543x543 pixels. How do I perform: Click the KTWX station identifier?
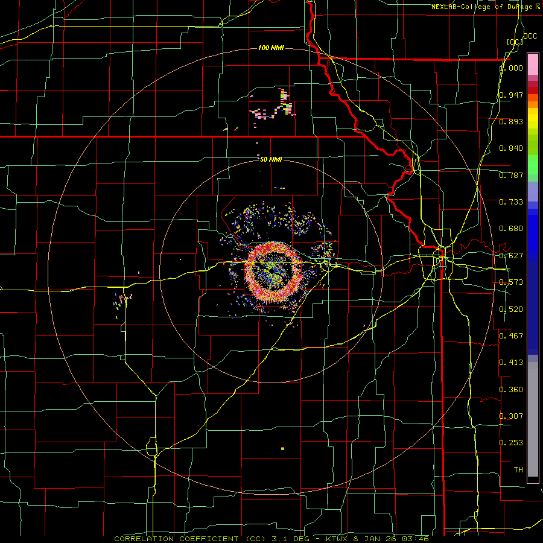coord(337,539)
